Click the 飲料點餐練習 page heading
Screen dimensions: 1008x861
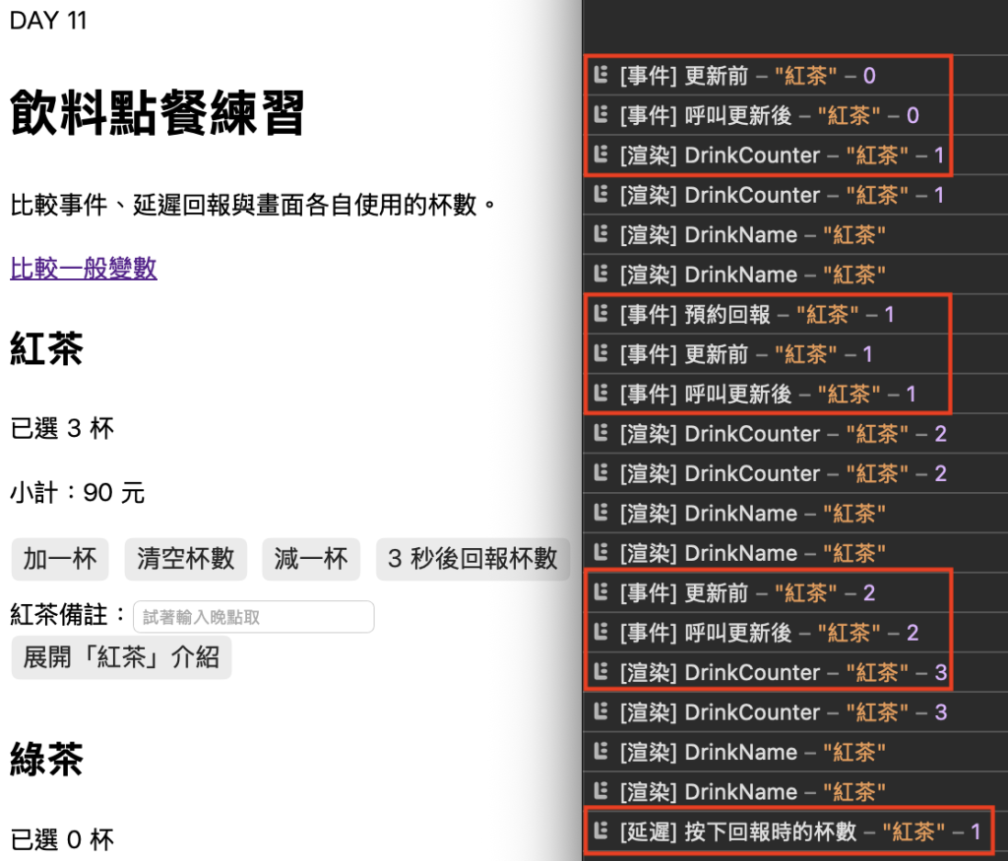(157, 113)
